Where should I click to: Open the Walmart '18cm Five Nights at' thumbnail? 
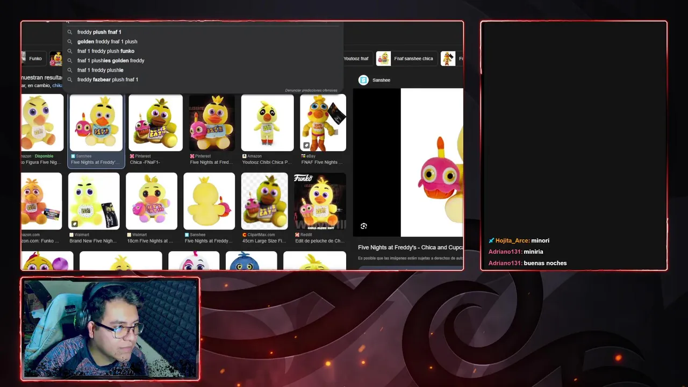[x=152, y=201]
